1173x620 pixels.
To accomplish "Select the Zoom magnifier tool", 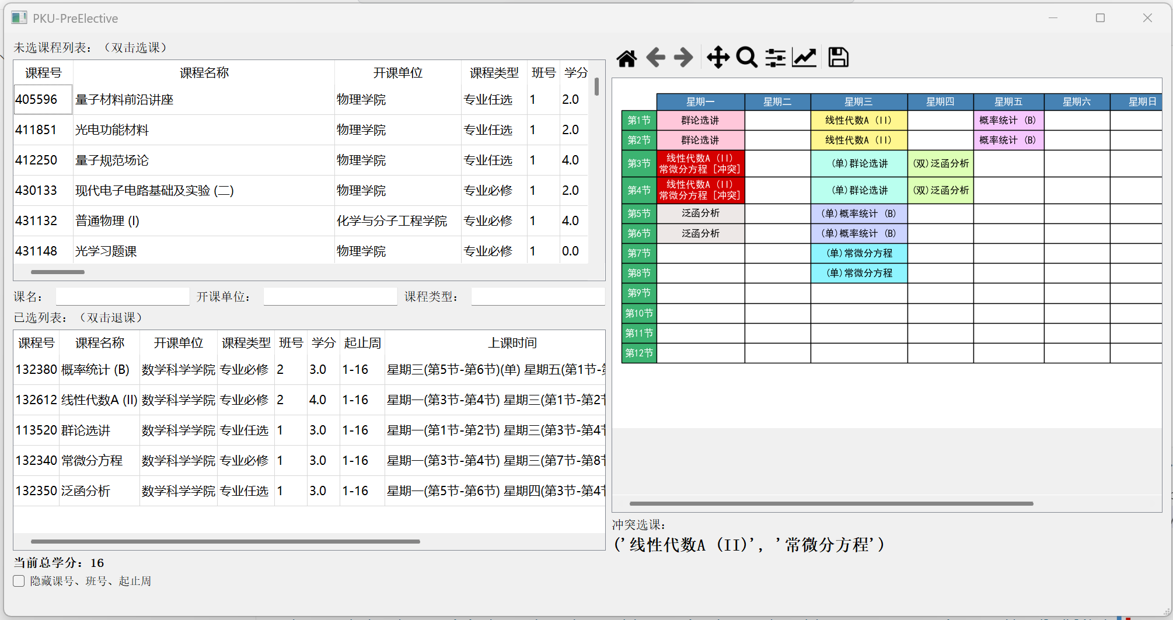I will (747, 58).
